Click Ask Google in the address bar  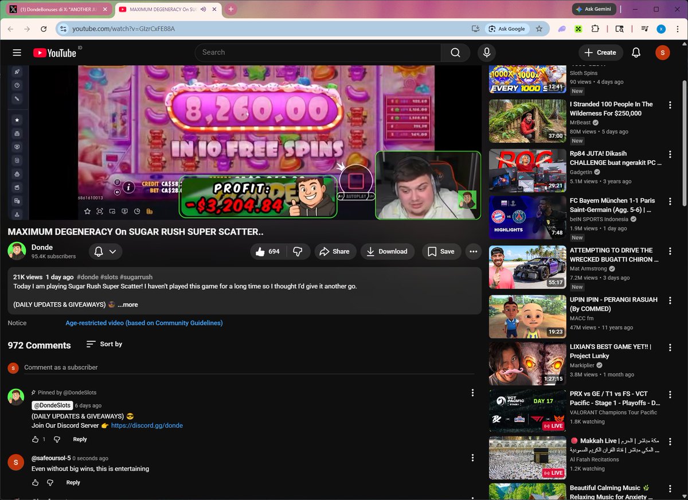tap(507, 29)
